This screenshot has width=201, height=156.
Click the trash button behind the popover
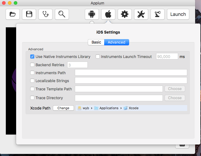tap(182, 146)
